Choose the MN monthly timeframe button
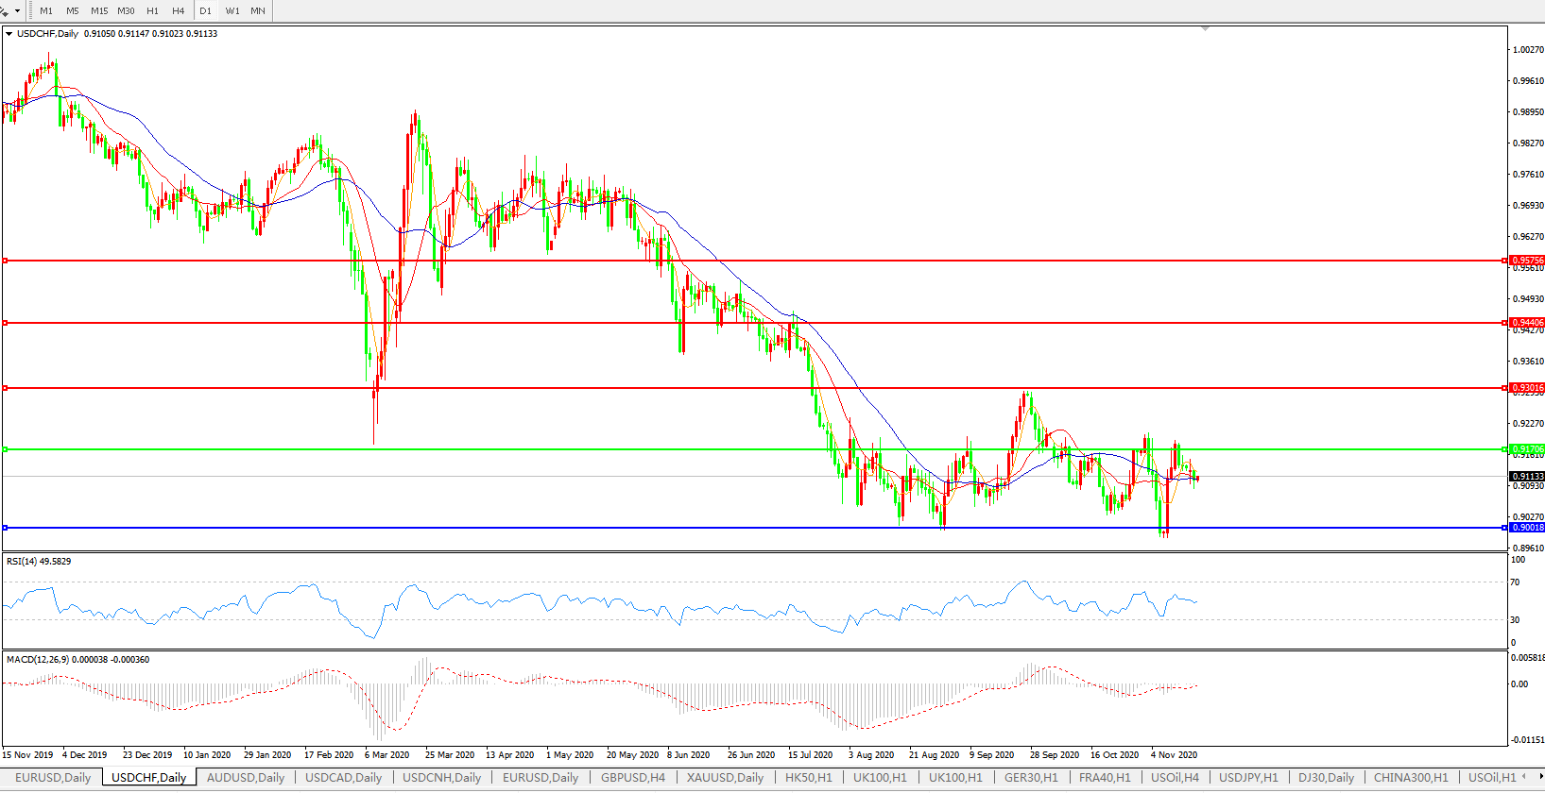This screenshot has height=793, width=1545. click(258, 11)
